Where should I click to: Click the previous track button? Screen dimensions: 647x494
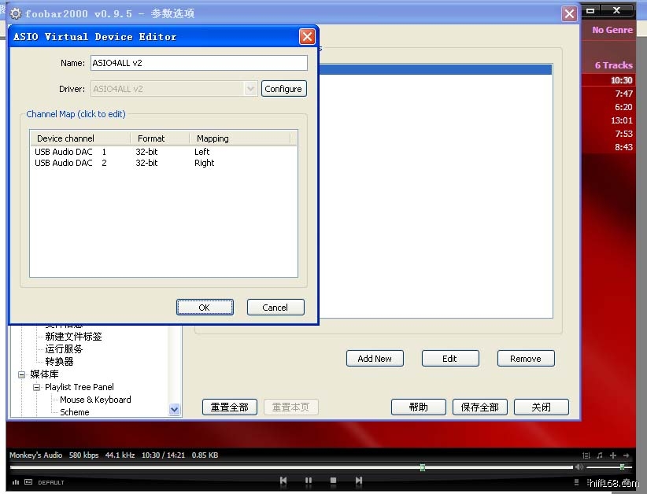(283, 481)
